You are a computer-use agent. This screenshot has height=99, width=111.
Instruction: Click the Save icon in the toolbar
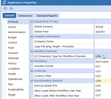[11, 8]
